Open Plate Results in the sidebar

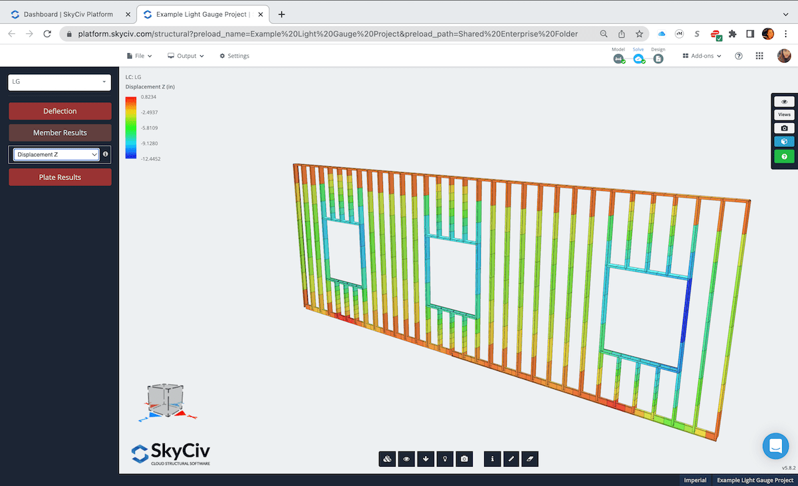coord(60,177)
